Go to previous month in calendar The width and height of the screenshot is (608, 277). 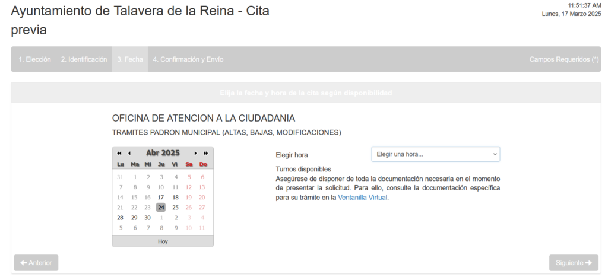click(x=129, y=153)
